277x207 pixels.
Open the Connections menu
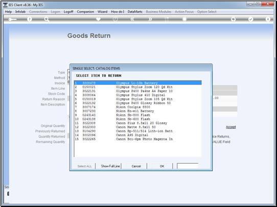click(x=38, y=12)
